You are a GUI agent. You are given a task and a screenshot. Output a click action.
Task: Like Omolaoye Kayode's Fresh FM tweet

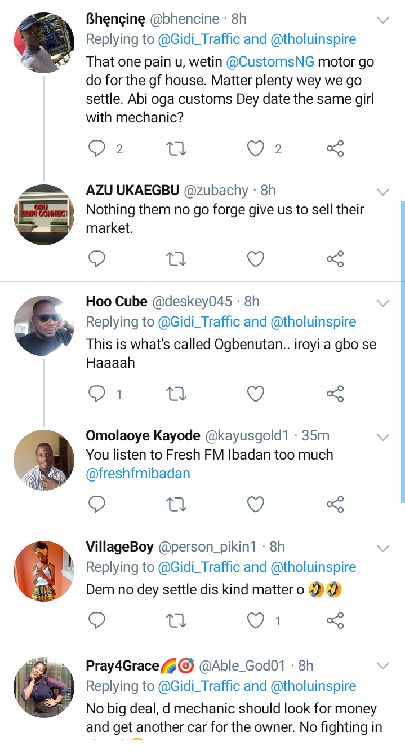click(256, 504)
